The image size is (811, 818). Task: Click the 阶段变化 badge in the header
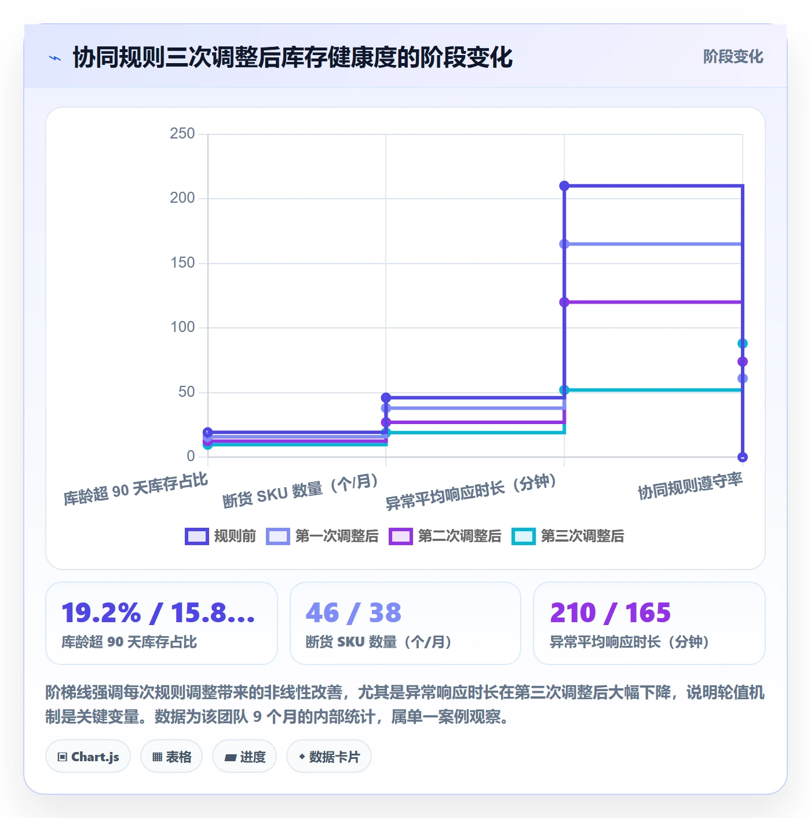(x=733, y=57)
